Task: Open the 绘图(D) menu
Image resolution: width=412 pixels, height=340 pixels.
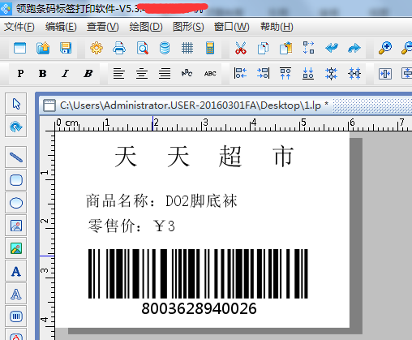Action: click(x=146, y=27)
